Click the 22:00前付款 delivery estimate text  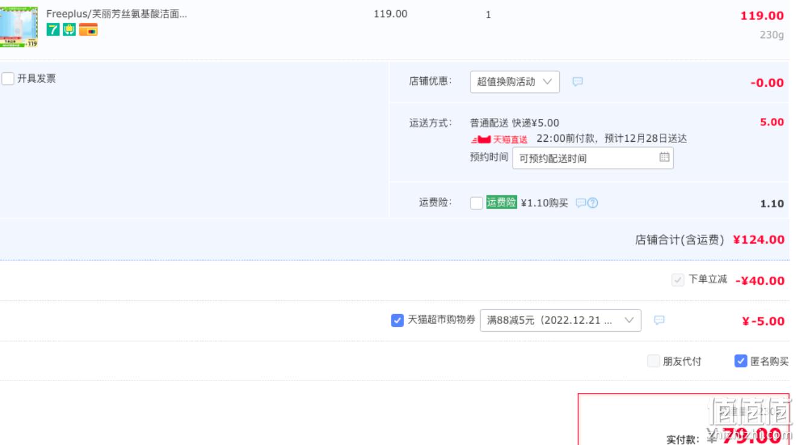pos(612,139)
